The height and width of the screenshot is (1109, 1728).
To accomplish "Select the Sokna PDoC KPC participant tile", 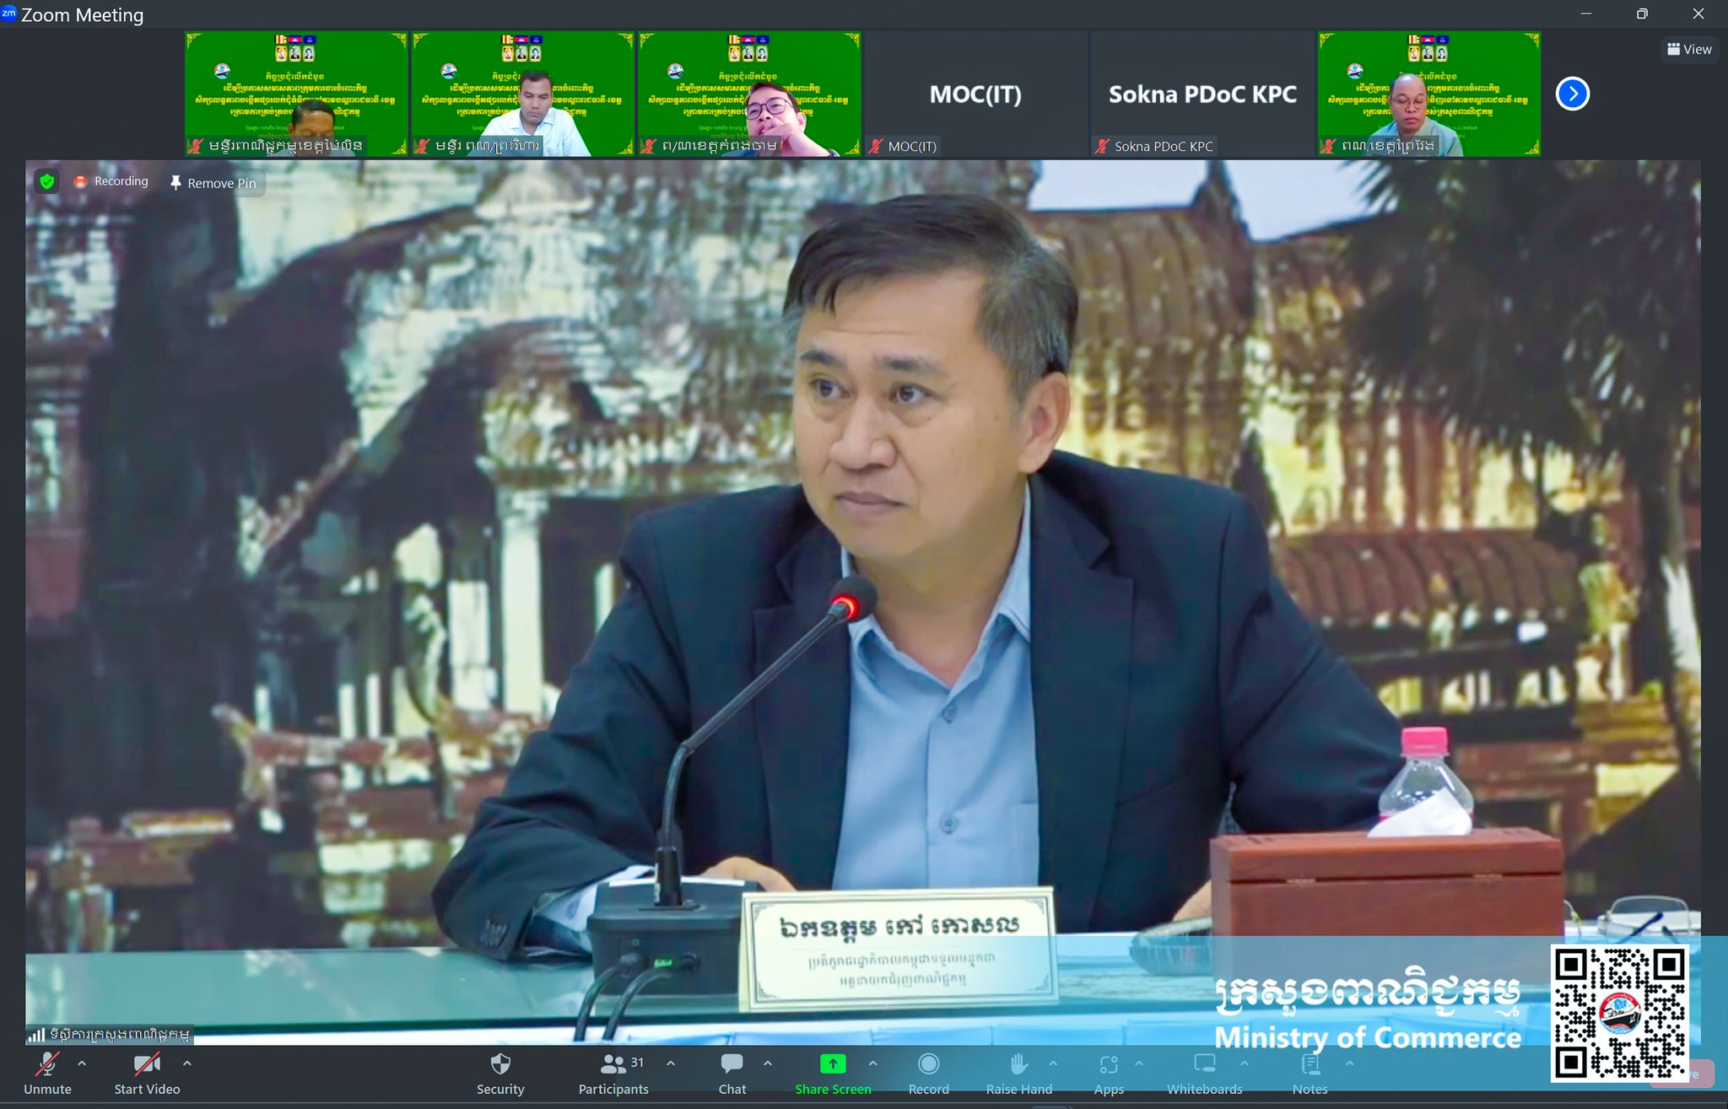I will tap(1202, 94).
